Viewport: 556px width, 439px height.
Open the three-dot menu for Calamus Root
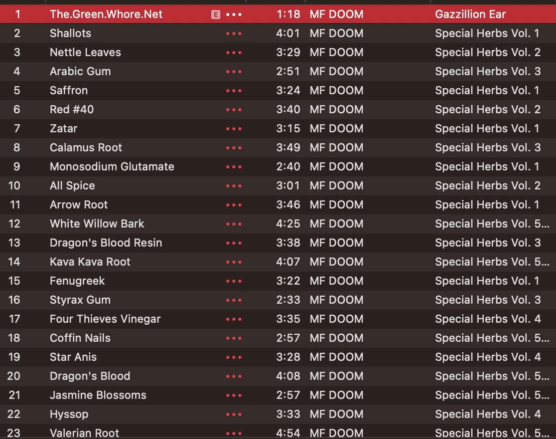point(234,148)
